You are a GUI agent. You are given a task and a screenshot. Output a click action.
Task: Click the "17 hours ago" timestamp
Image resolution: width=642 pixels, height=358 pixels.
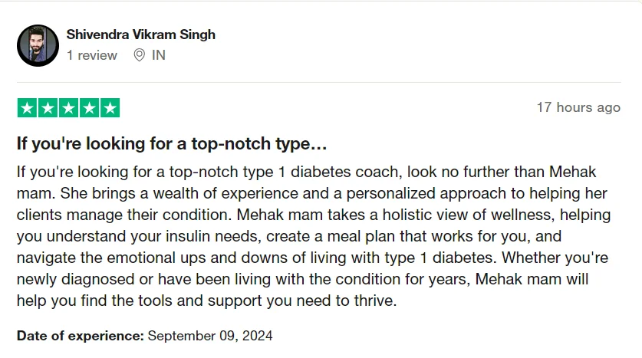578,107
